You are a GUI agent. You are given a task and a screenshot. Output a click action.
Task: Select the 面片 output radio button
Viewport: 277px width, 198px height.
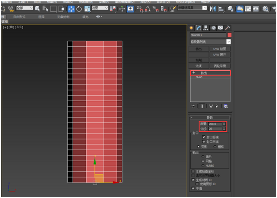[x=203, y=156]
